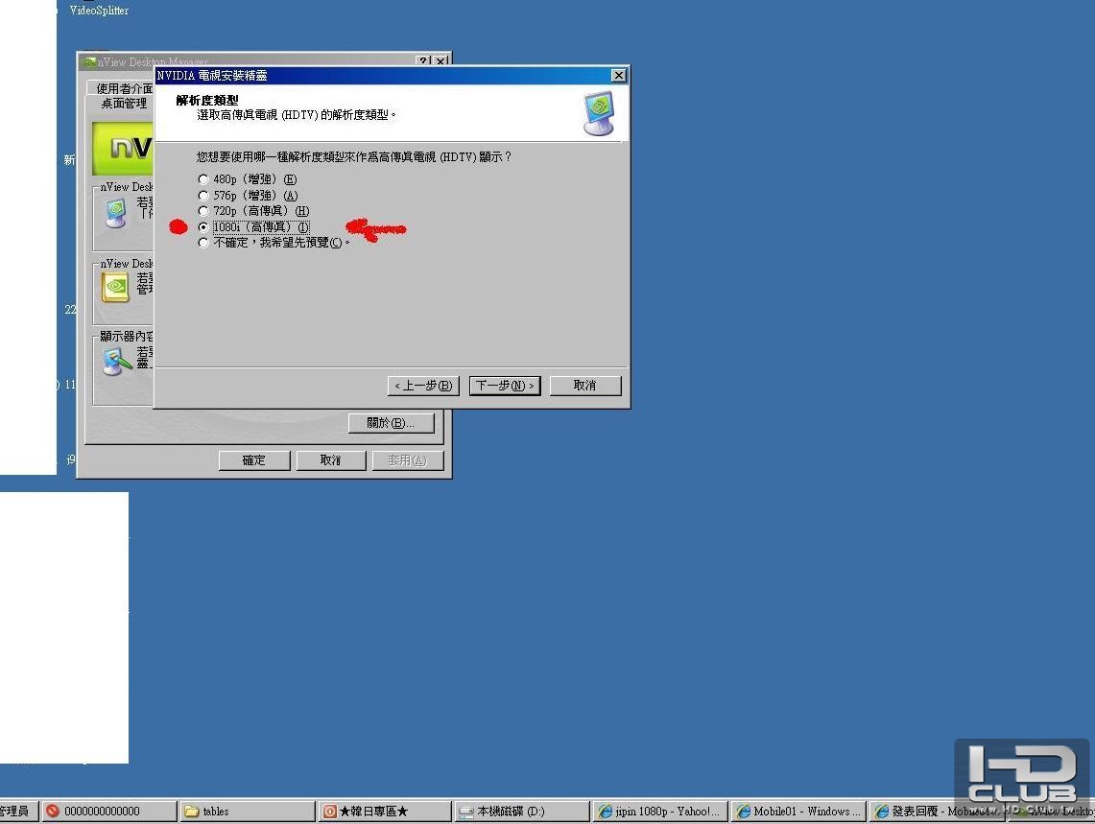
Task: Click the 解析度類型 heading text
Action: point(206,101)
